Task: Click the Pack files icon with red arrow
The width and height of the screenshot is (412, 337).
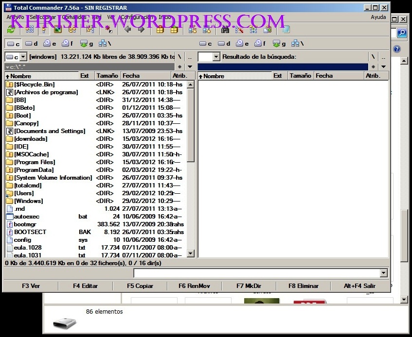Action: point(160,30)
